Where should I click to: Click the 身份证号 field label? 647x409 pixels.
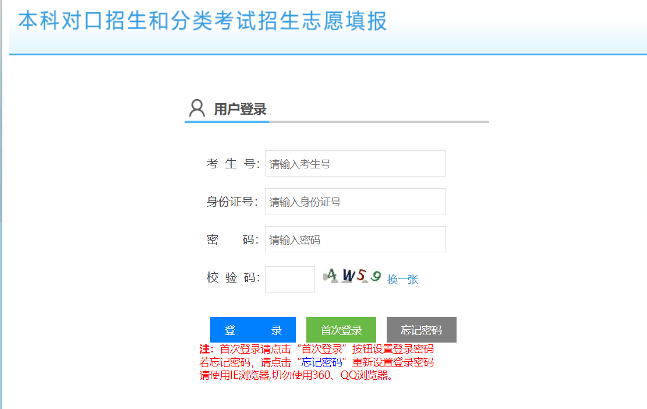coord(232,202)
